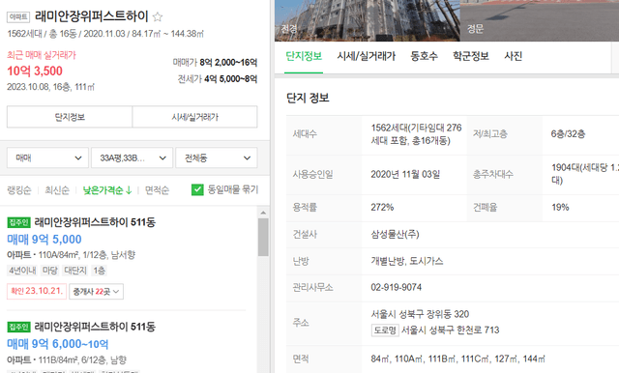Click the 삼성물산(주) builder name

point(395,235)
